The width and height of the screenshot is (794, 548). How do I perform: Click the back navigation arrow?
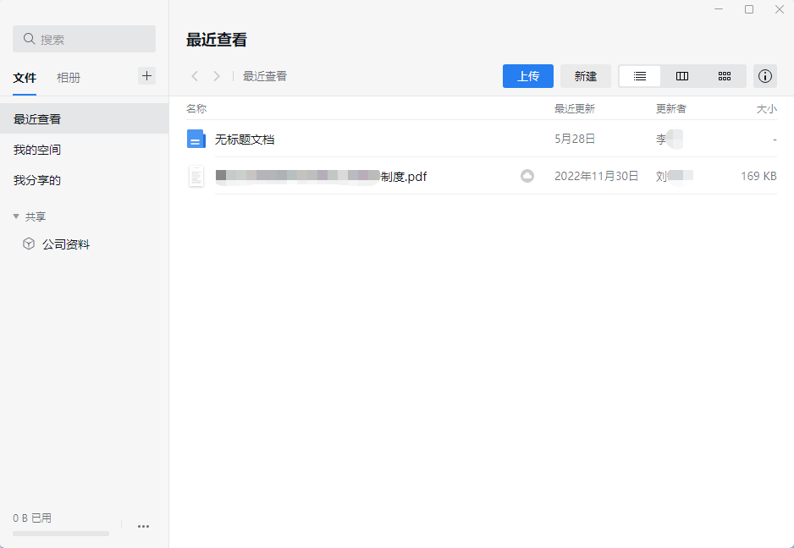(195, 75)
